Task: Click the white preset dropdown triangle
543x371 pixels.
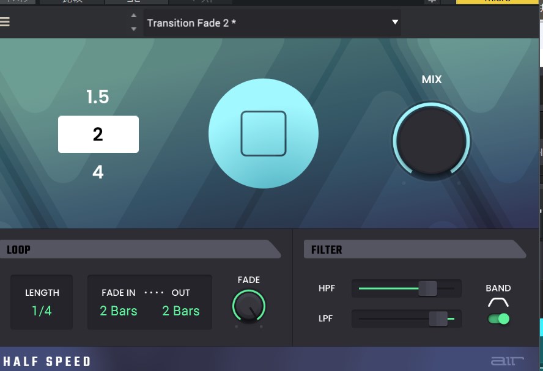Action: click(x=395, y=23)
